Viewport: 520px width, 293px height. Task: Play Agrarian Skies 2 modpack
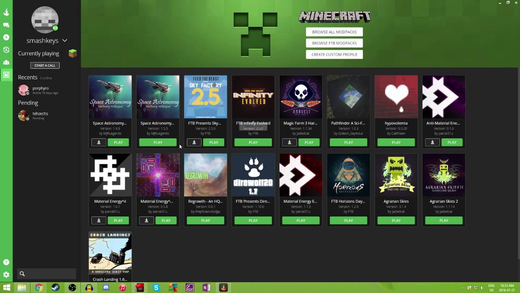point(444,221)
